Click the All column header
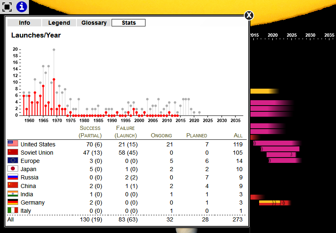Image resolution: width=336 pixels, height=233 pixels. coord(238,136)
